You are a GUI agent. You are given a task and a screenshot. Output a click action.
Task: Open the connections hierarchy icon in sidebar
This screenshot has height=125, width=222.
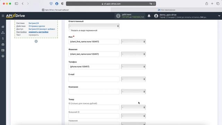3,33
